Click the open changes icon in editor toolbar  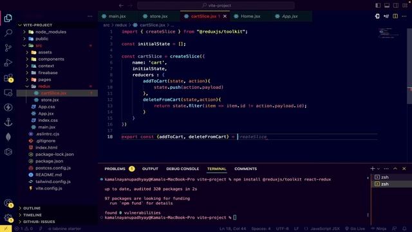(x=377, y=16)
